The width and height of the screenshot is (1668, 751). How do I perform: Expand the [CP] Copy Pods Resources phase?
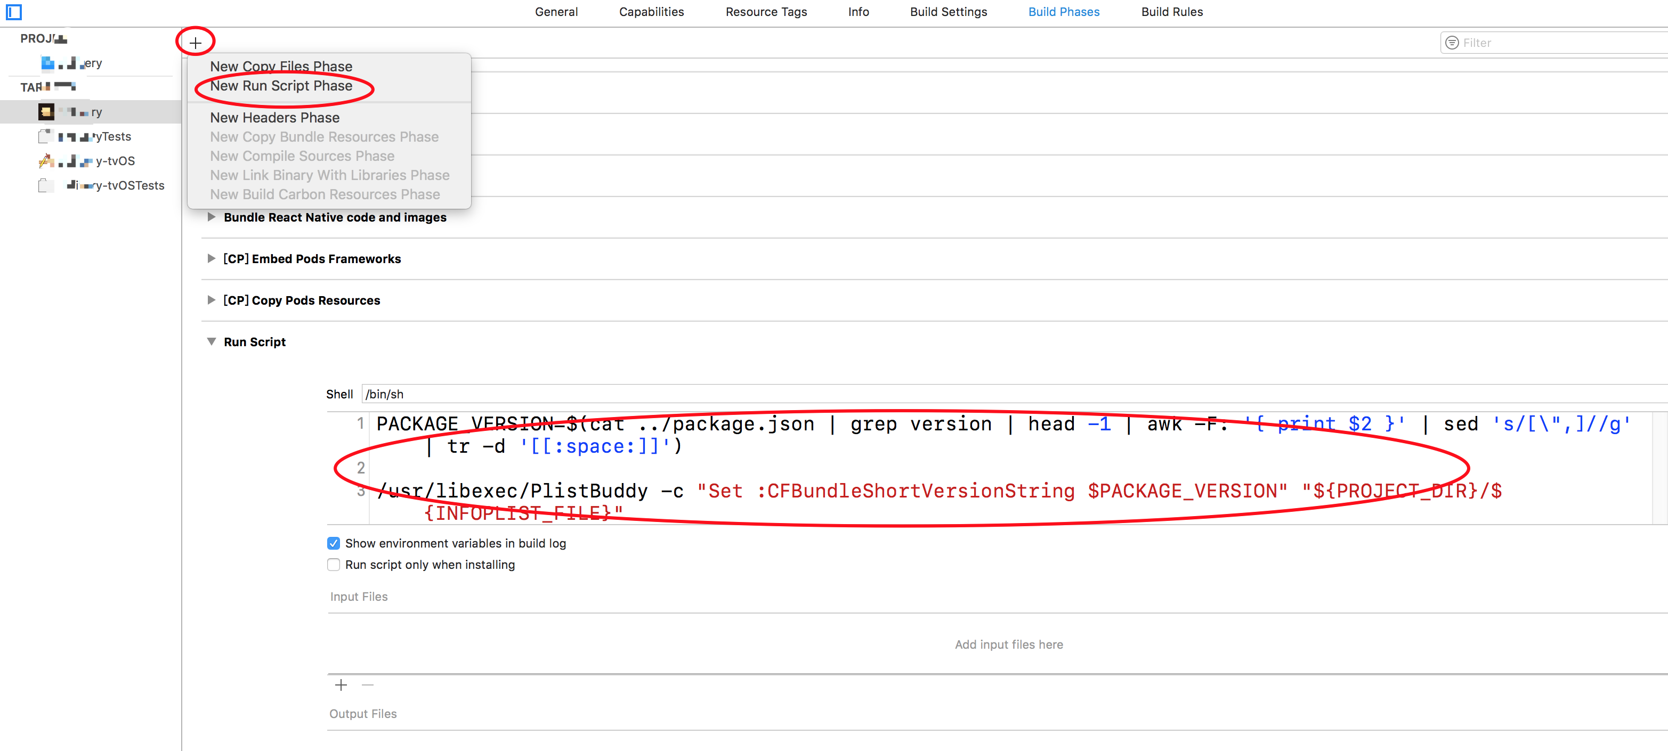(211, 300)
